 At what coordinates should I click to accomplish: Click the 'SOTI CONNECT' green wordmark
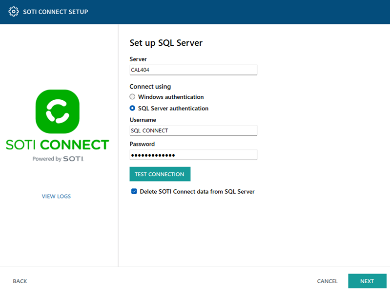pos(58,145)
